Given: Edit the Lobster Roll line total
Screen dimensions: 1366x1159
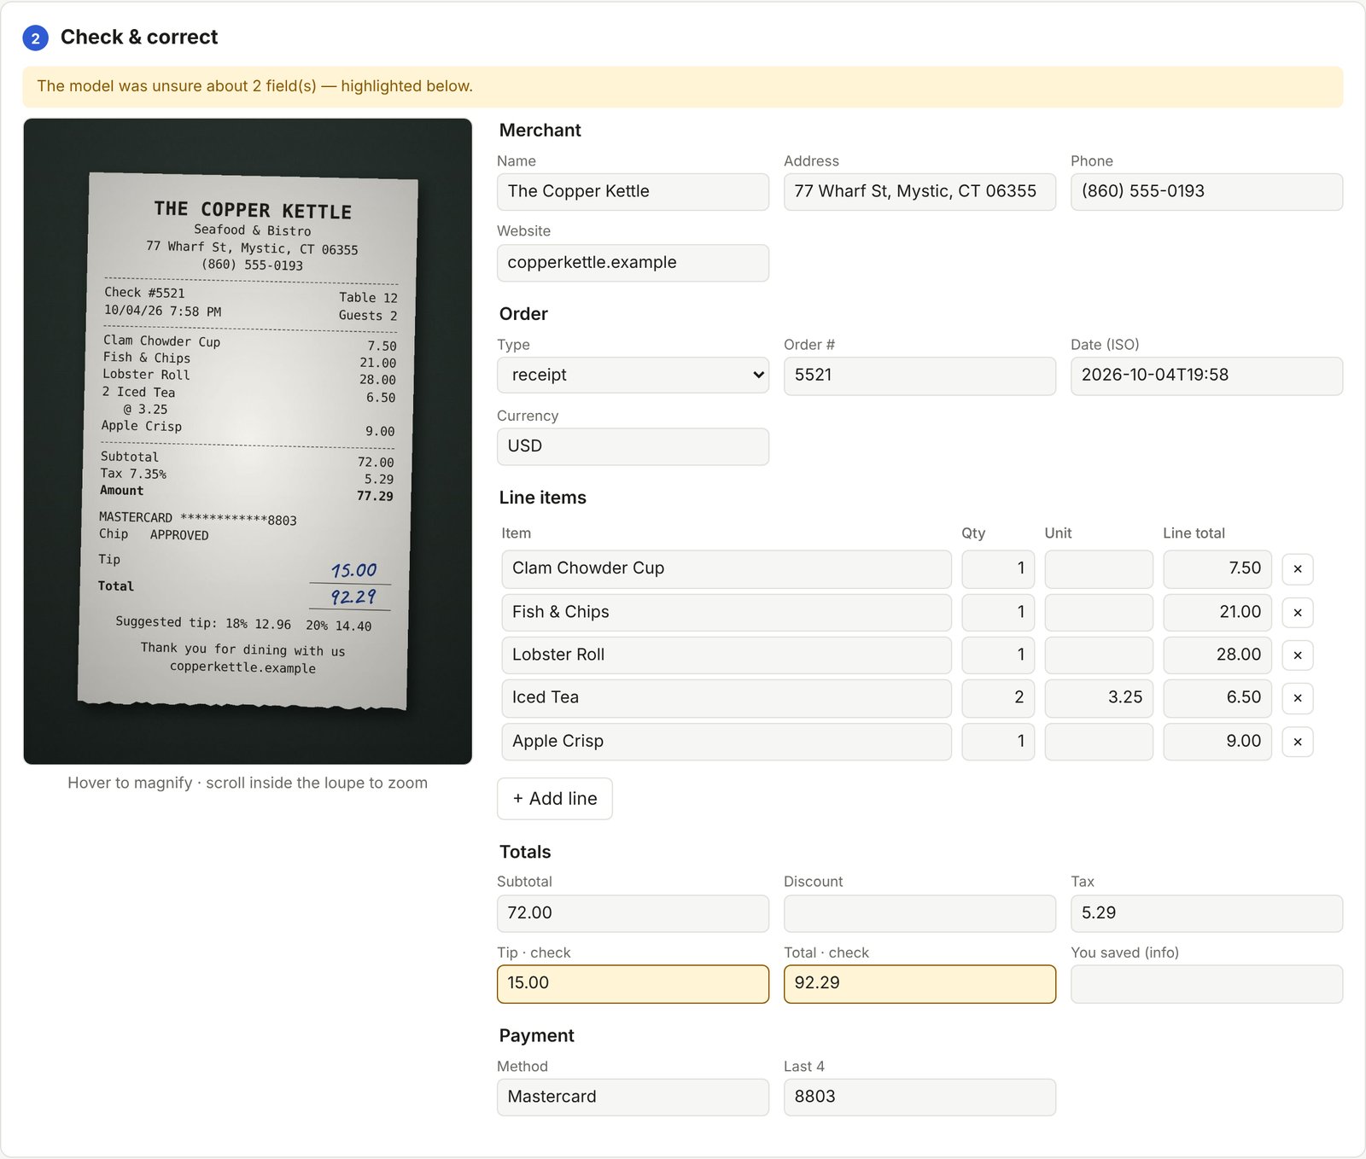Looking at the screenshot, I should (1217, 655).
